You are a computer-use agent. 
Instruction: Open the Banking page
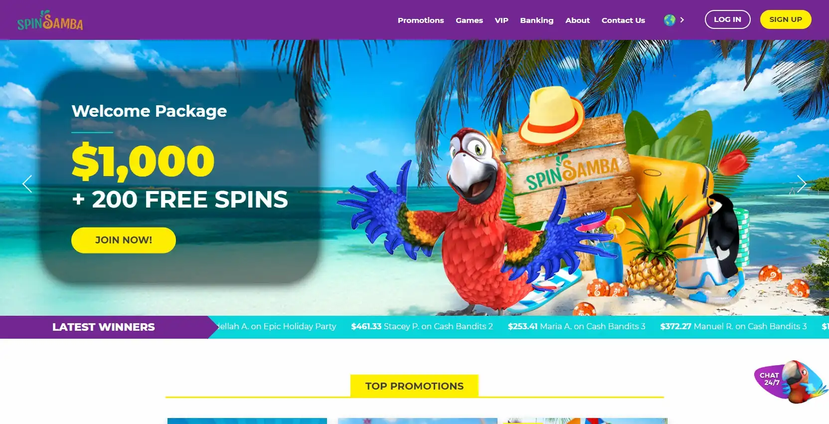[x=536, y=20]
